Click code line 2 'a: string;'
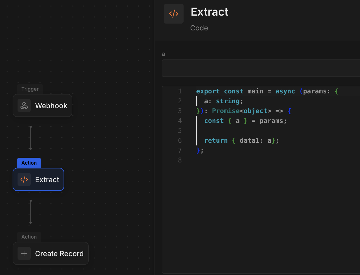The width and height of the screenshot is (360, 275). pos(224,101)
